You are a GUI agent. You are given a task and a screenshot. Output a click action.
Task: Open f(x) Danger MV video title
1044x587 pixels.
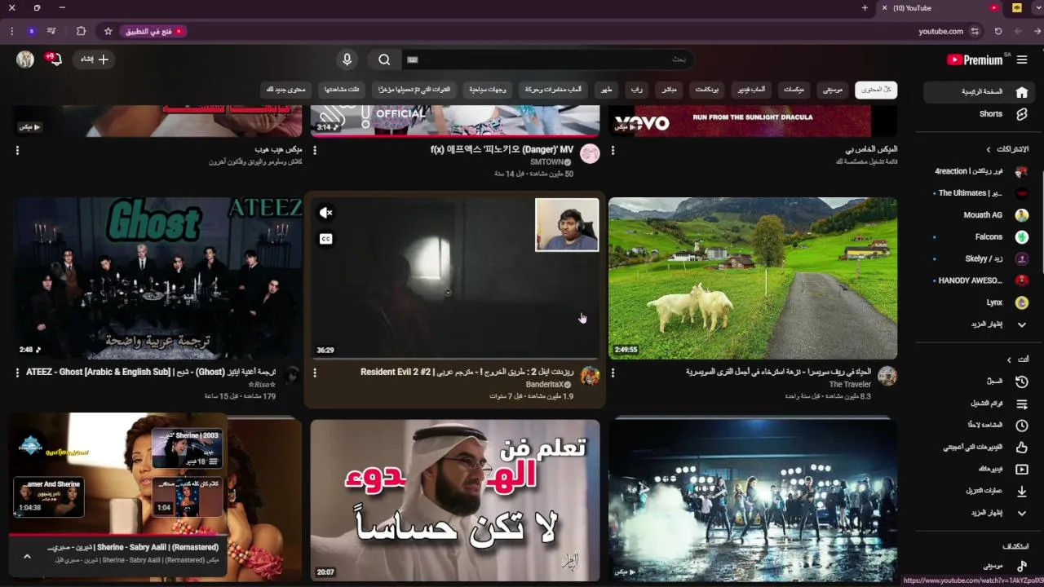[x=502, y=150]
